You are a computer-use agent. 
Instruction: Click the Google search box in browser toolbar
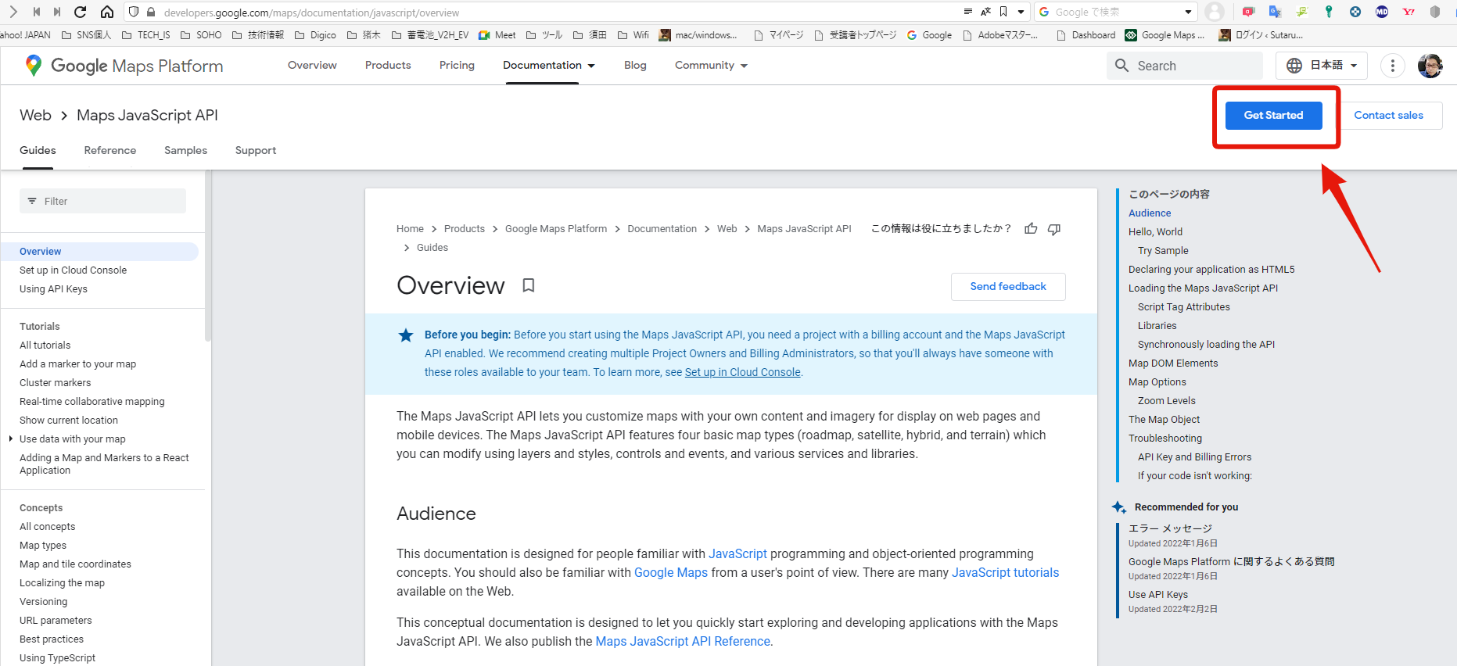pyautogui.click(x=1116, y=12)
